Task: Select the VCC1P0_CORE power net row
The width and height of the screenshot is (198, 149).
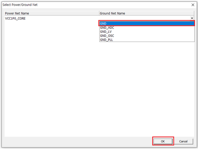Action: (x=15, y=19)
